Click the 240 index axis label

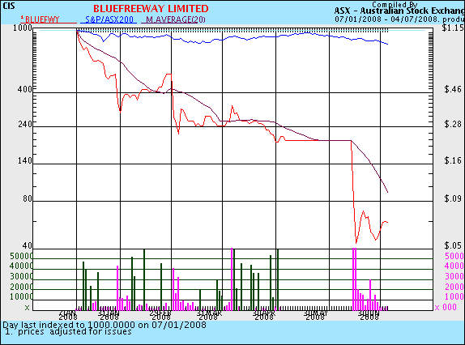(24, 124)
